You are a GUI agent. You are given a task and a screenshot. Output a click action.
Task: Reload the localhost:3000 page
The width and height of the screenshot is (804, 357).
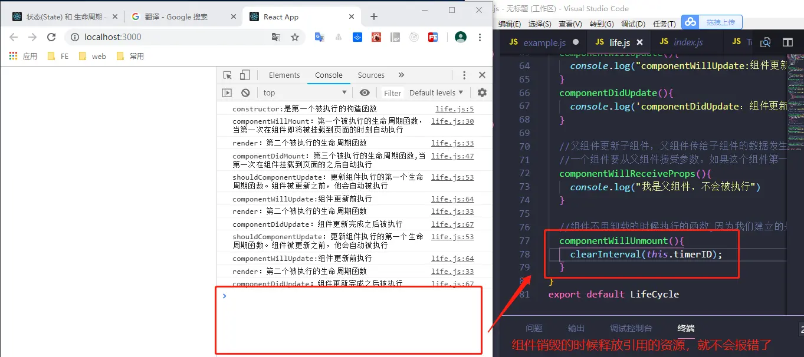click(x=51, y=37)
